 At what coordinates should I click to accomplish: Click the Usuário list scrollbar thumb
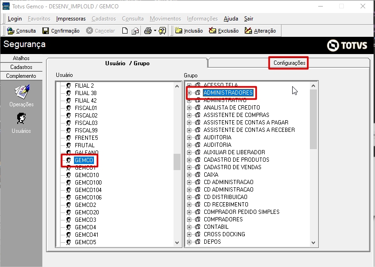[177, 162]
